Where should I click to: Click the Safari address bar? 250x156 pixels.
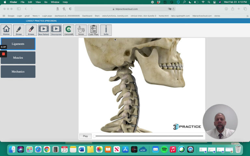point(125,9)
